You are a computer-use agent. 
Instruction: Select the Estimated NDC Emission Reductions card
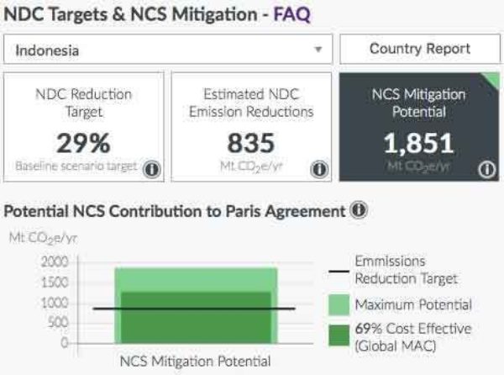tap(252, 126)
